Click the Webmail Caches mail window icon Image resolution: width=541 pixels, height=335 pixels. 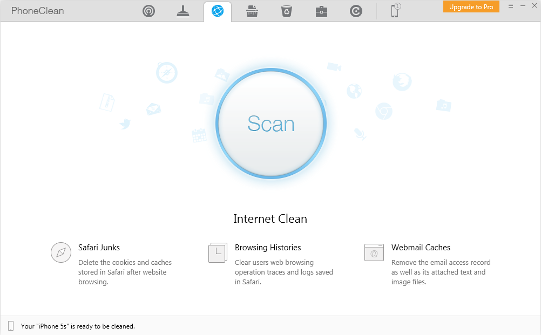[x=374, y=252]
